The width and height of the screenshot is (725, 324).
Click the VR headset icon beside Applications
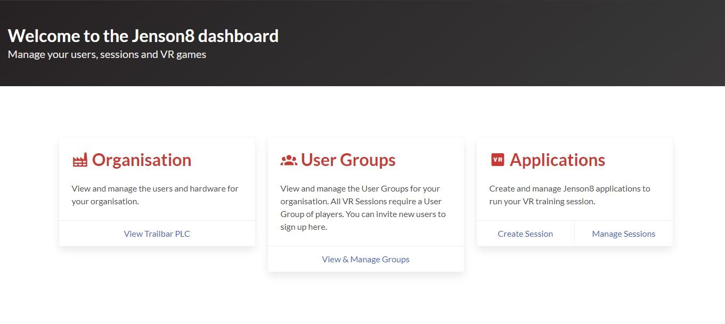498,160
